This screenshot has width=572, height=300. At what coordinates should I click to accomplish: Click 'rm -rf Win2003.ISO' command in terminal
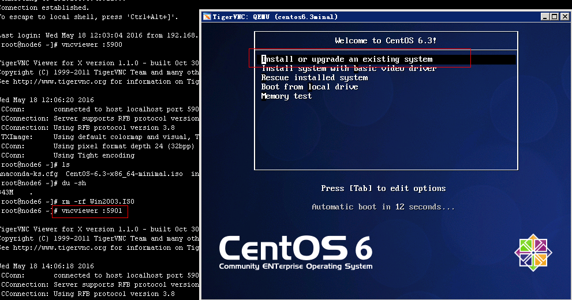pyautogui.click(x=98, y=201)
